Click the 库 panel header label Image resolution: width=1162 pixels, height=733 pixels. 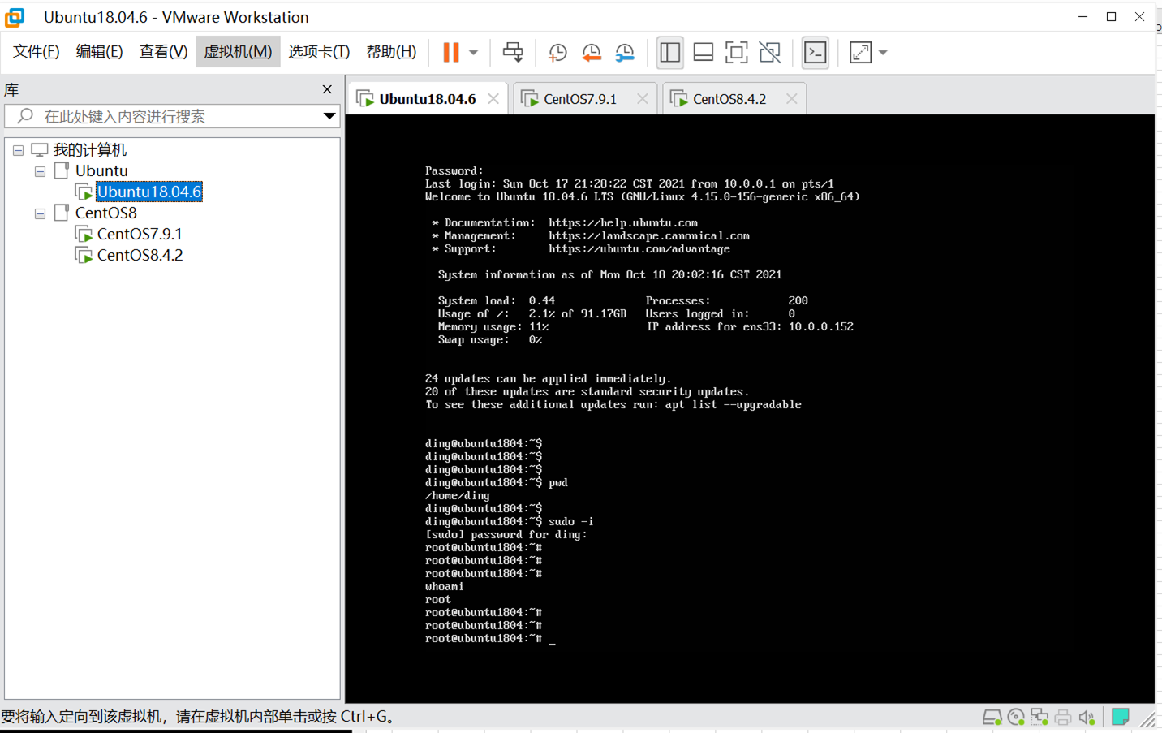tap(11, 90)
